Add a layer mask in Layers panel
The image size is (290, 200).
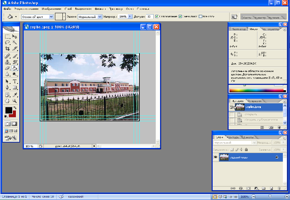(x=248, y=188)
